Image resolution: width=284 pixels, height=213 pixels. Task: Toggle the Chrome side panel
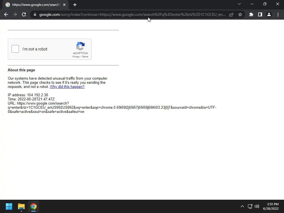click(x=260, y=14)
